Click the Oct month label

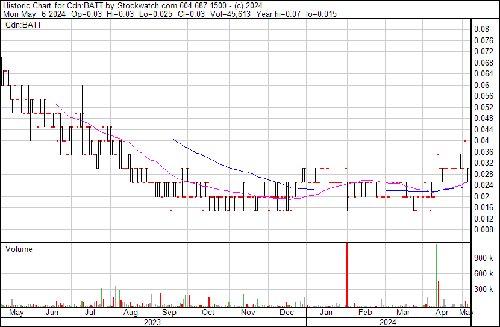[x=208, y=312]
